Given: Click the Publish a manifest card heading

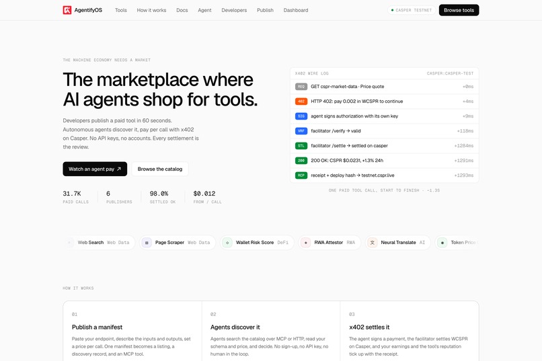Looking at the screenshot, I should tap(97, 327).
